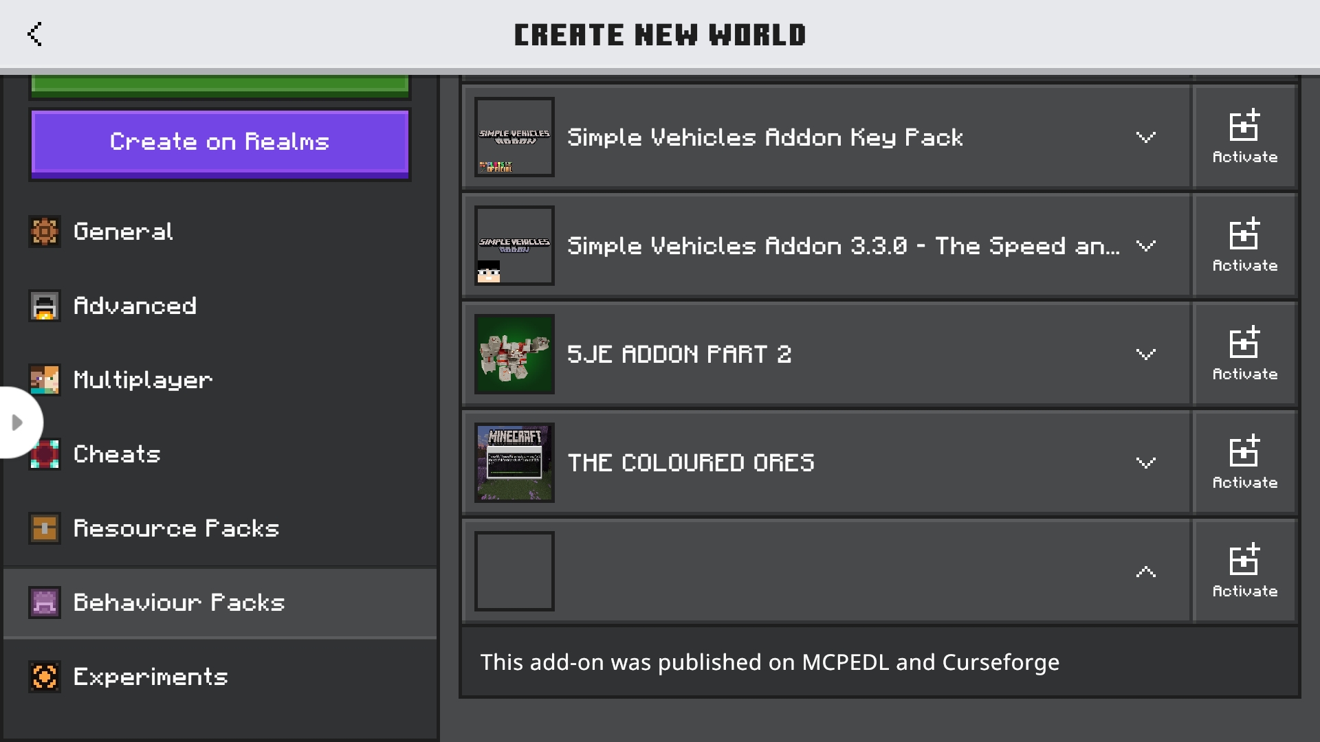Collapse the unnamed pack's description
The width and height of the screenshot is (1320, 742).
pyautogui.click(x=1145, y=572)
